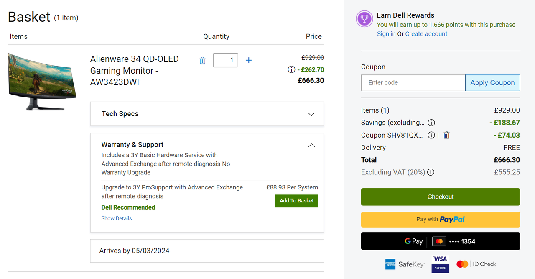Collapse the Warranty & Support section
Screen dimensions: 535x279
coord(311,146)
